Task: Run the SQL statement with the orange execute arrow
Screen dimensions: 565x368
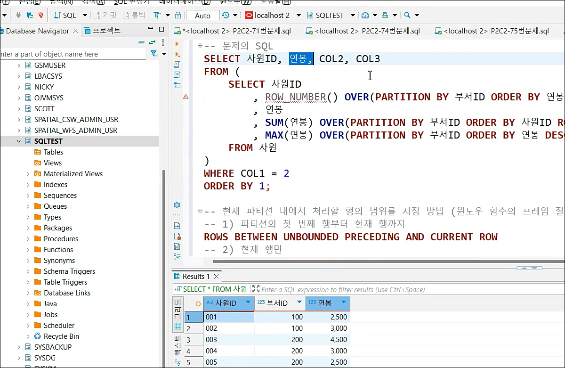Action: (177, 44)
